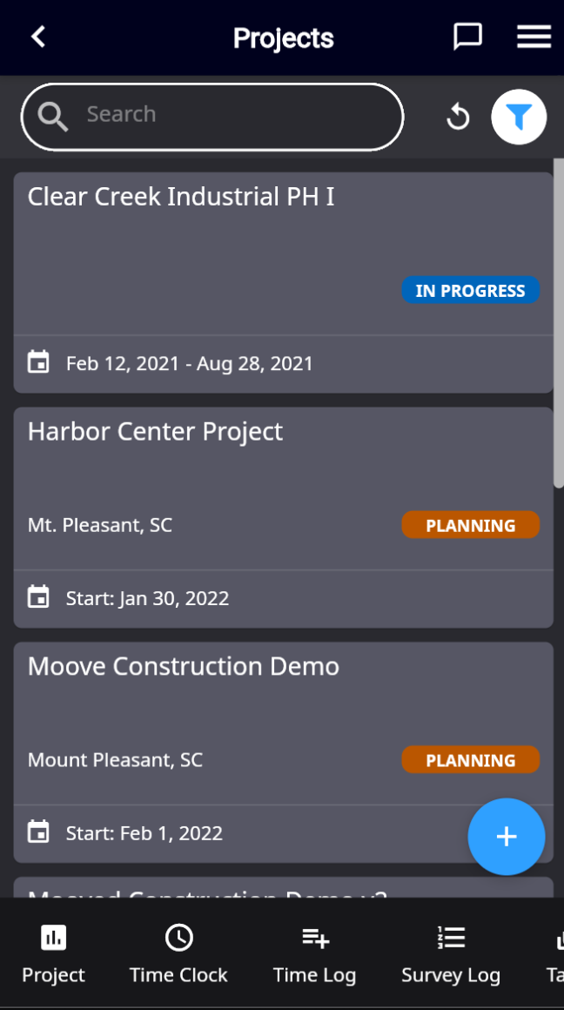Focus the Search input field

(x=212, y=118)
